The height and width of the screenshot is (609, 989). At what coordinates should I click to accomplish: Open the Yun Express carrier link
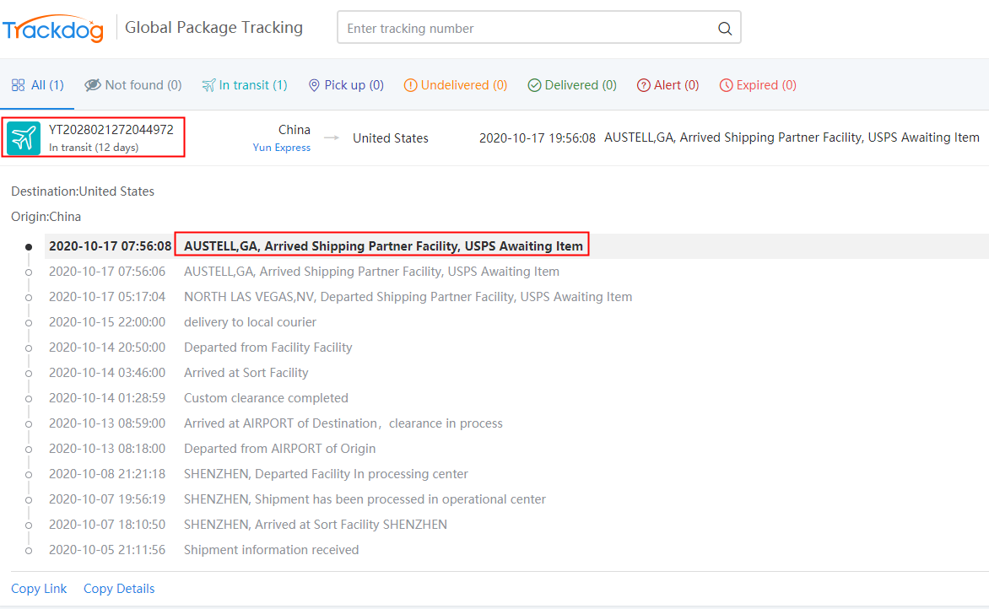point(281,148)
